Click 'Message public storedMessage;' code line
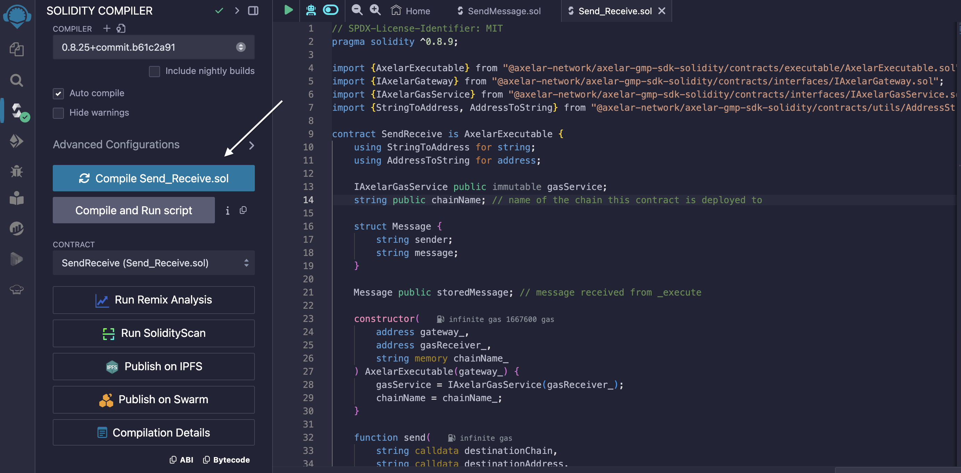Image resolution: width=961 pixels, height=473 pixels. tap(433, 292)
